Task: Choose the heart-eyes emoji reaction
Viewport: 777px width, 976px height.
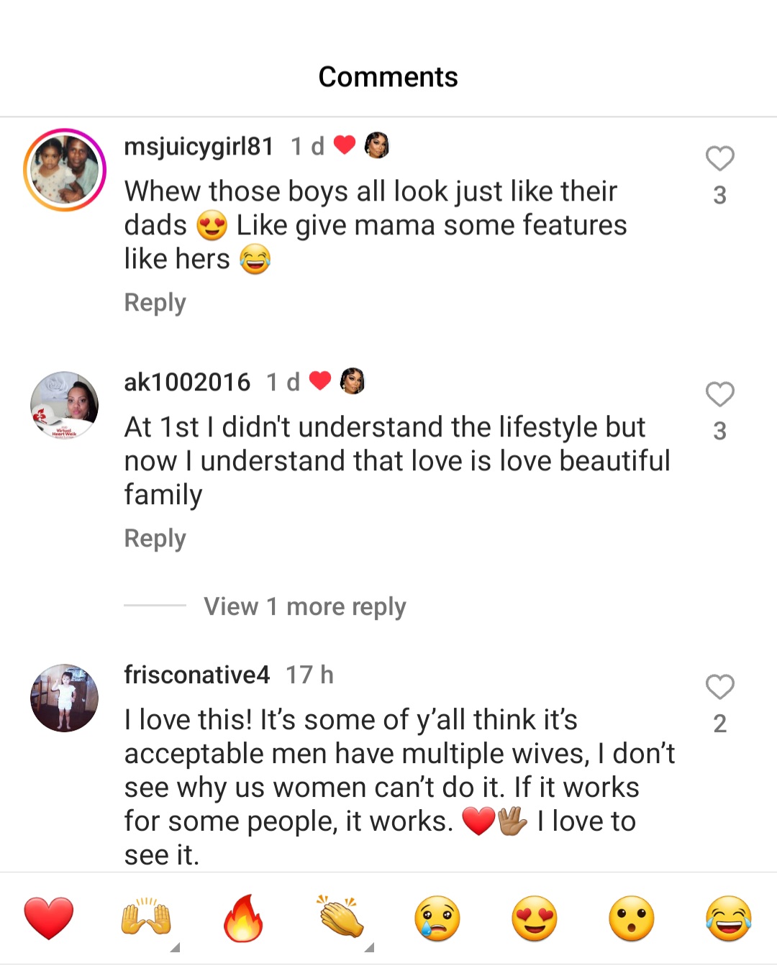Action: click(535, 918)
